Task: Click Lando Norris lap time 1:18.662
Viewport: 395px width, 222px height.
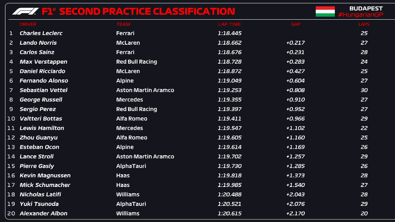Action: (230, 43)
